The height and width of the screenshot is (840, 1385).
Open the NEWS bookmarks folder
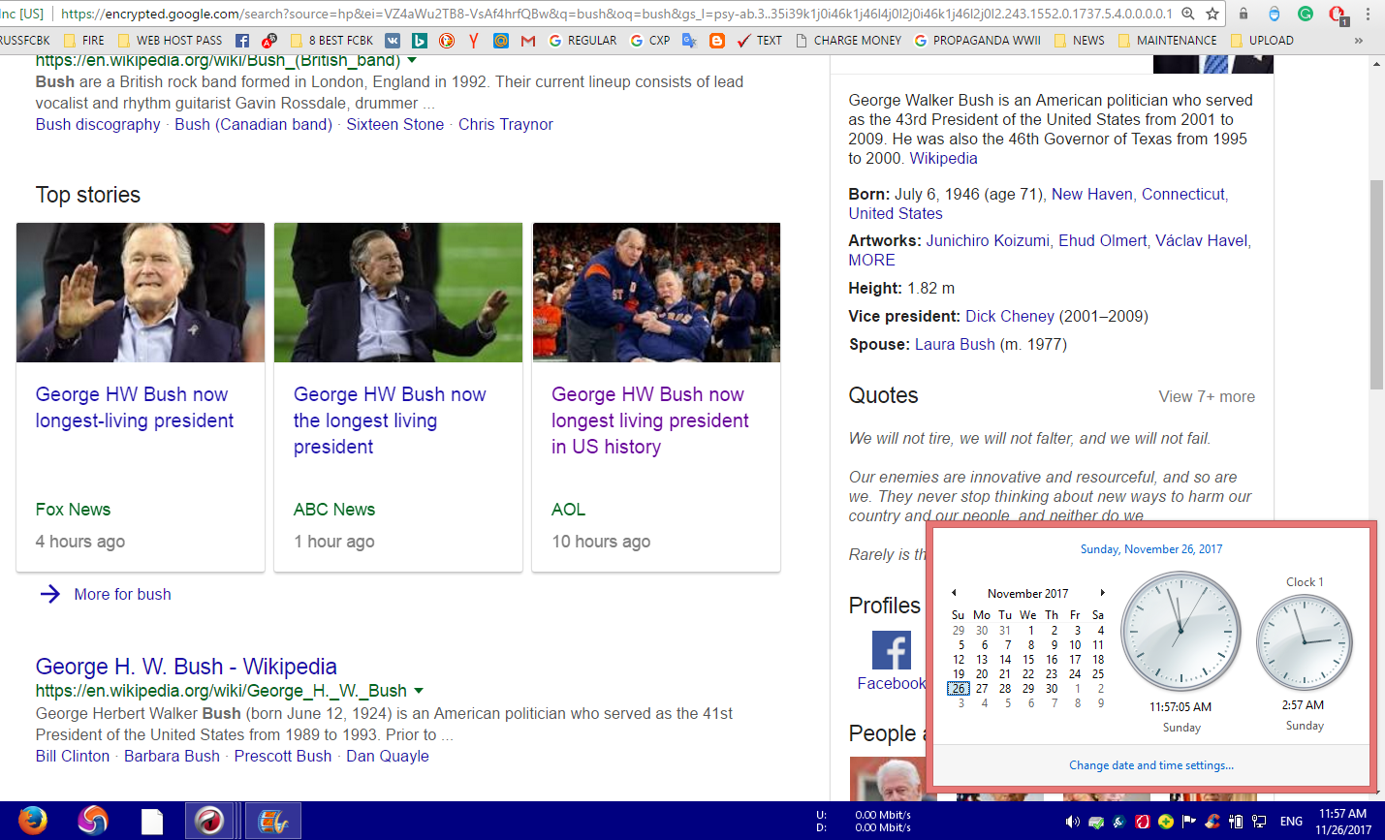coord(1079,41)
